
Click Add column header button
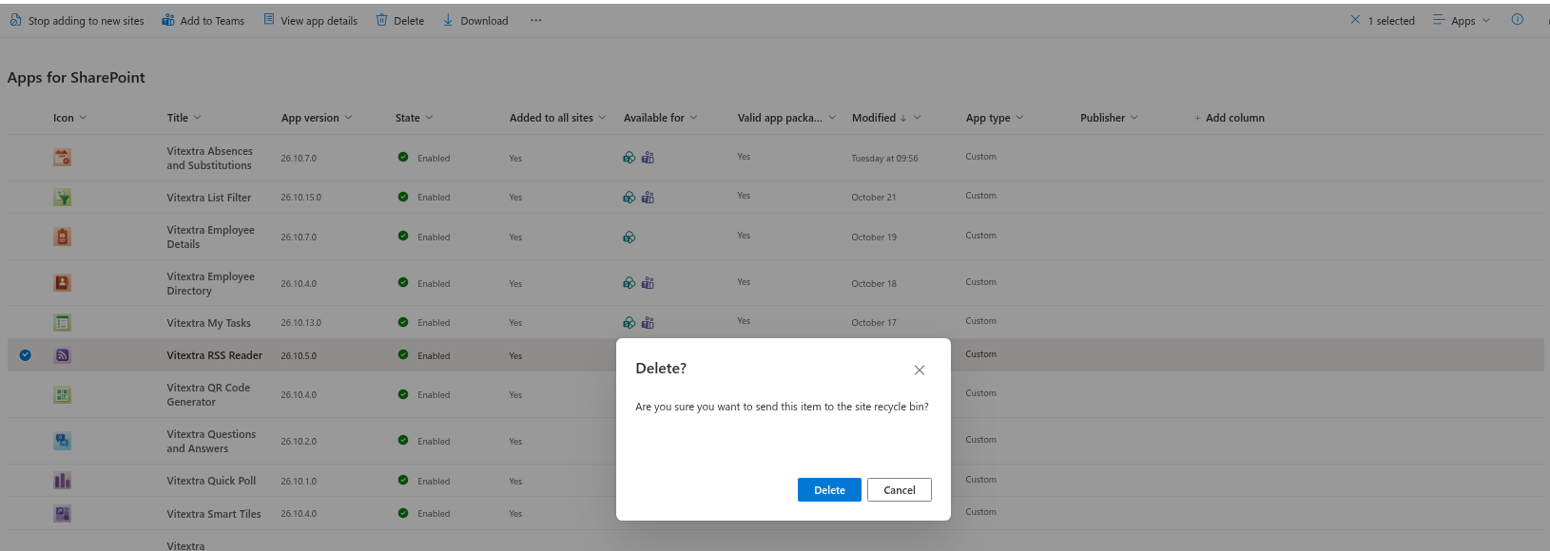1230,118
